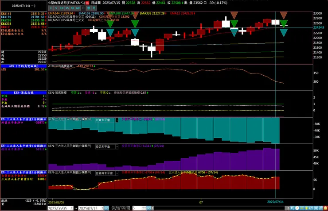Click the clock icon in bottom toolbar
Screen dimensions: 328x211
[x=297, y=208]
